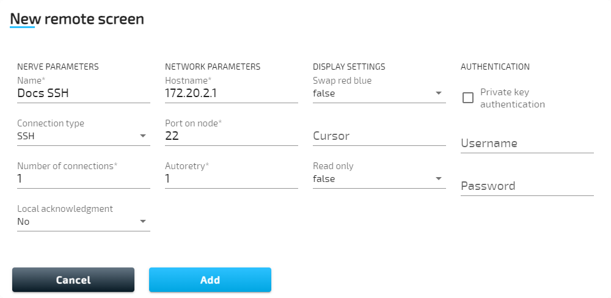Click the Local acknowledgment dropdown arrow
611x298 pixels.
coord(143,222)
